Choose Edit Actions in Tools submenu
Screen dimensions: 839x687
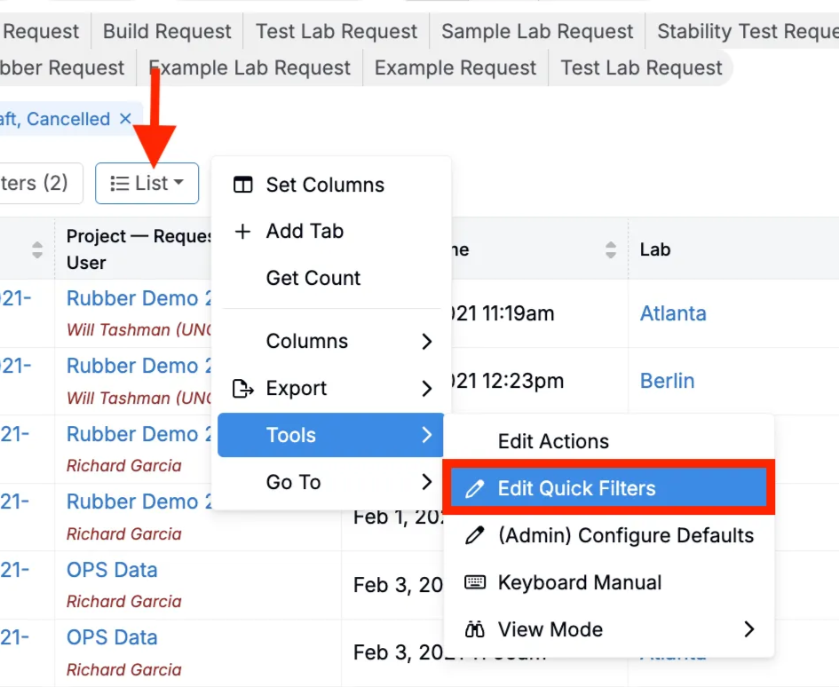[x=553, y=441]
